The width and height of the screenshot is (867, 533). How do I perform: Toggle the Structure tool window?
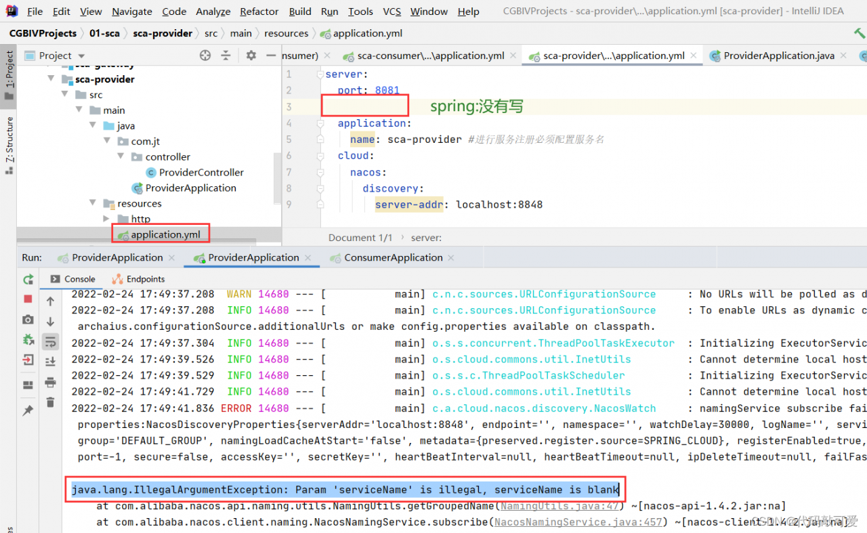(x=9, y=145)
